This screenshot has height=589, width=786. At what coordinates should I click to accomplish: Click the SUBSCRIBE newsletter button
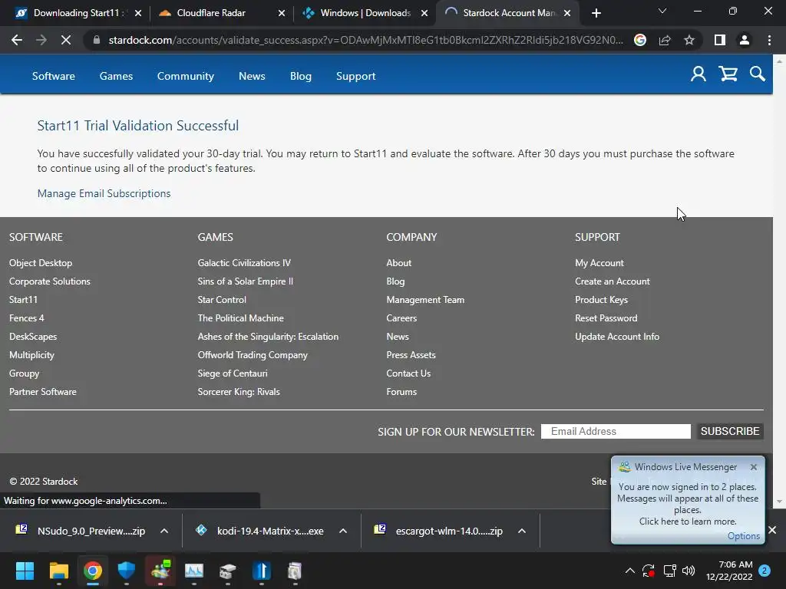pyautogui.click(x=730, y=431)
